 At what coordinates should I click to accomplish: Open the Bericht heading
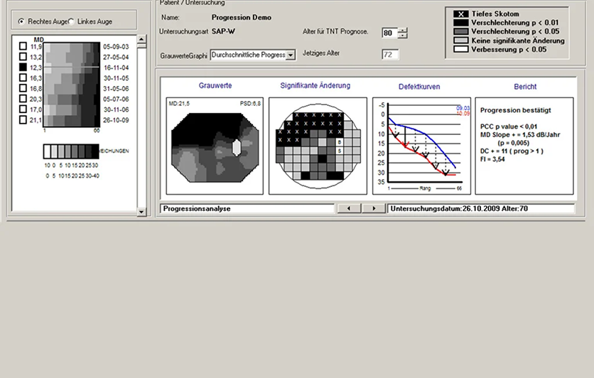click(525, 87)
